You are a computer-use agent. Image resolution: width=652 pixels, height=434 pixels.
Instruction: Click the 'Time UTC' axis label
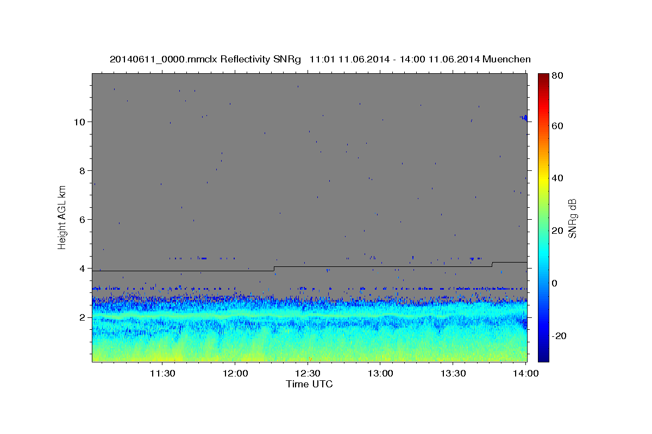point(309,384)
